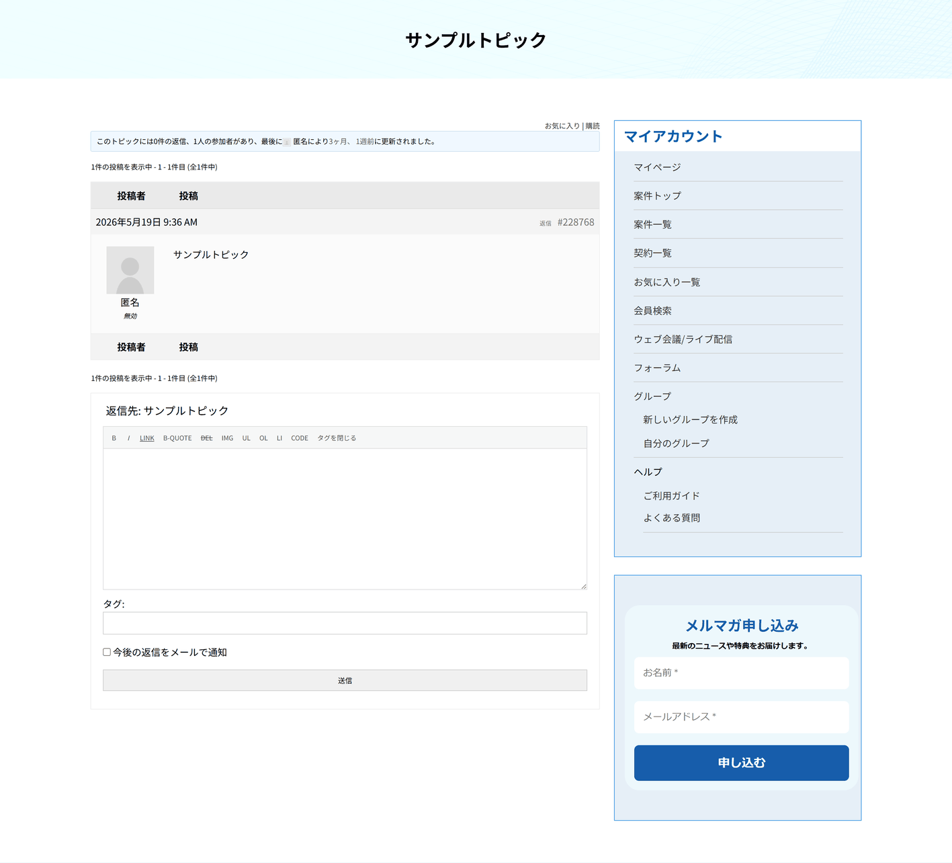The width and height of the screenshot is (952, 863).
Task: Click the タグを閉じる toolbar button
Action: [337, 438]
